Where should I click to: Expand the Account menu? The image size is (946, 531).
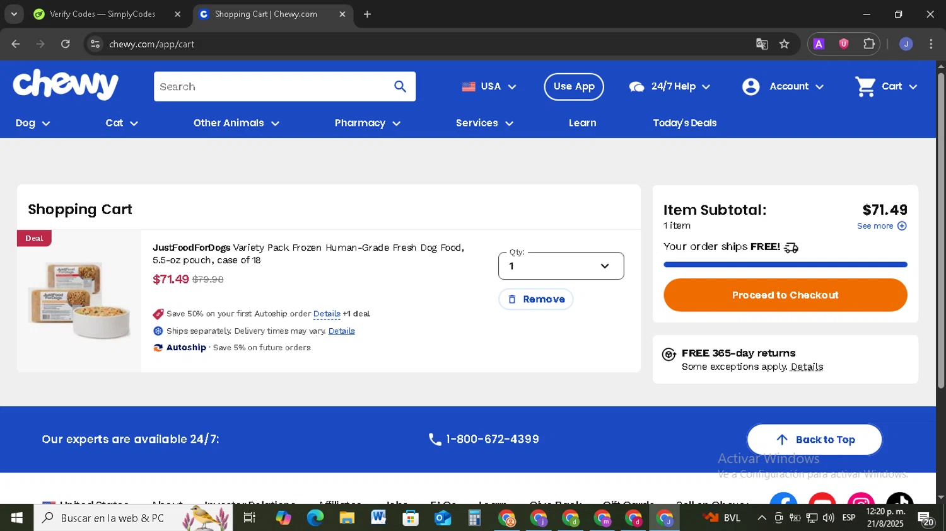[783, 86]
